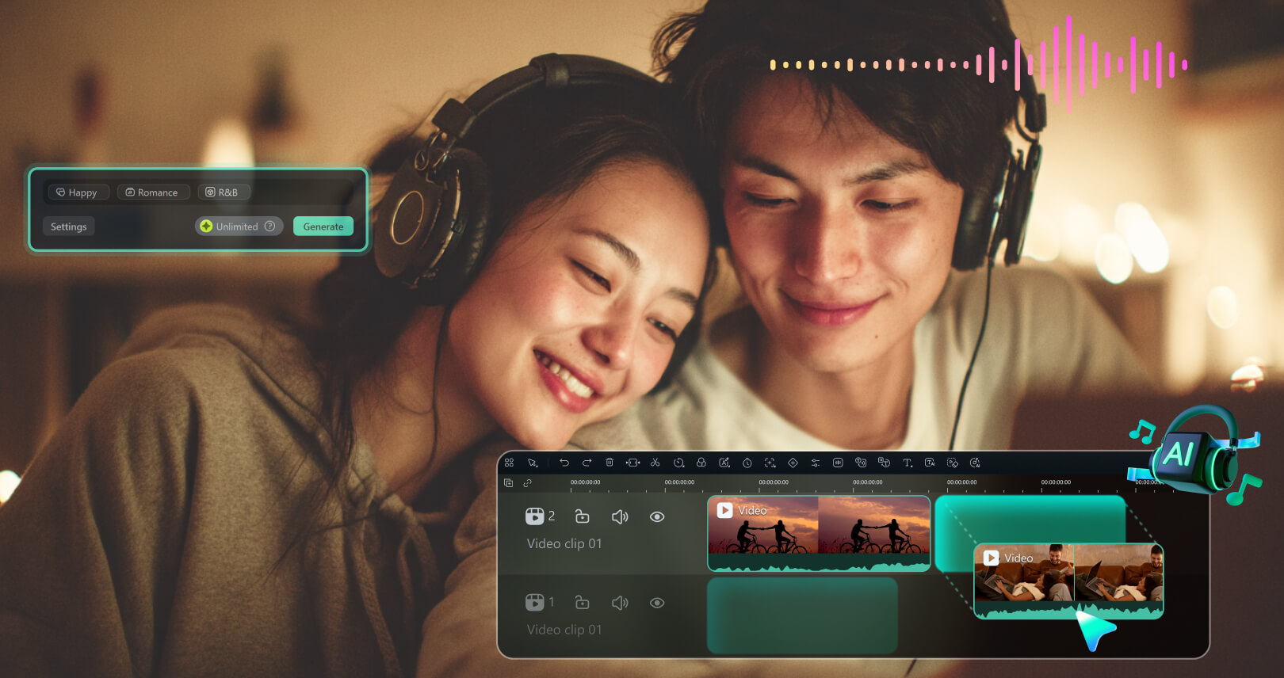1284x678 pixels.
Task: Select the R&B genre tag
Action: 223,192
